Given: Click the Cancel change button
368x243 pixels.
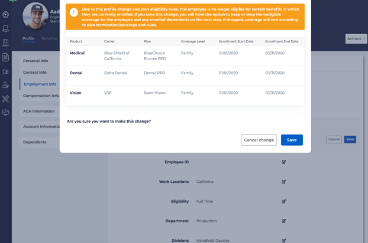Looking at the screenshot, I should click(259, 140).
